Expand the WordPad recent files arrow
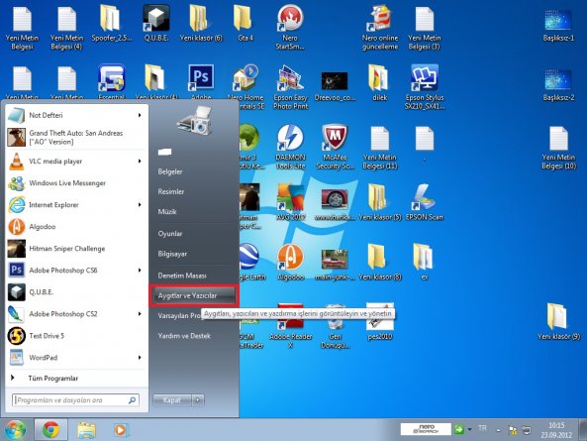The width and height of the screenshot is (587, 441). 140,358
